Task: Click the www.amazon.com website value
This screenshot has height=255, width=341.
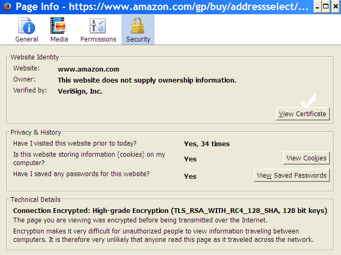Action: [x=88, y=69]
